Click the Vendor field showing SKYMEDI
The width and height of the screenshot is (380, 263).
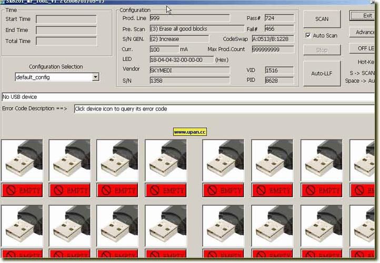pos(189,70)
